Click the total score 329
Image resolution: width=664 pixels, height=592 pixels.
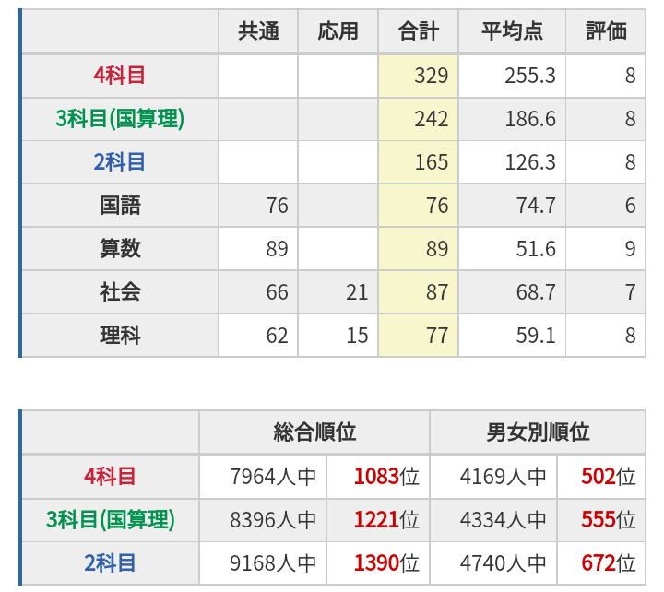coord(431,76)
